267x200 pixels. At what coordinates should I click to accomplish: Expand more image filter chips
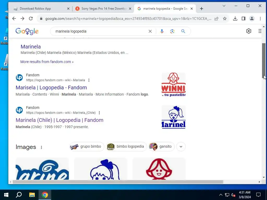181,147
